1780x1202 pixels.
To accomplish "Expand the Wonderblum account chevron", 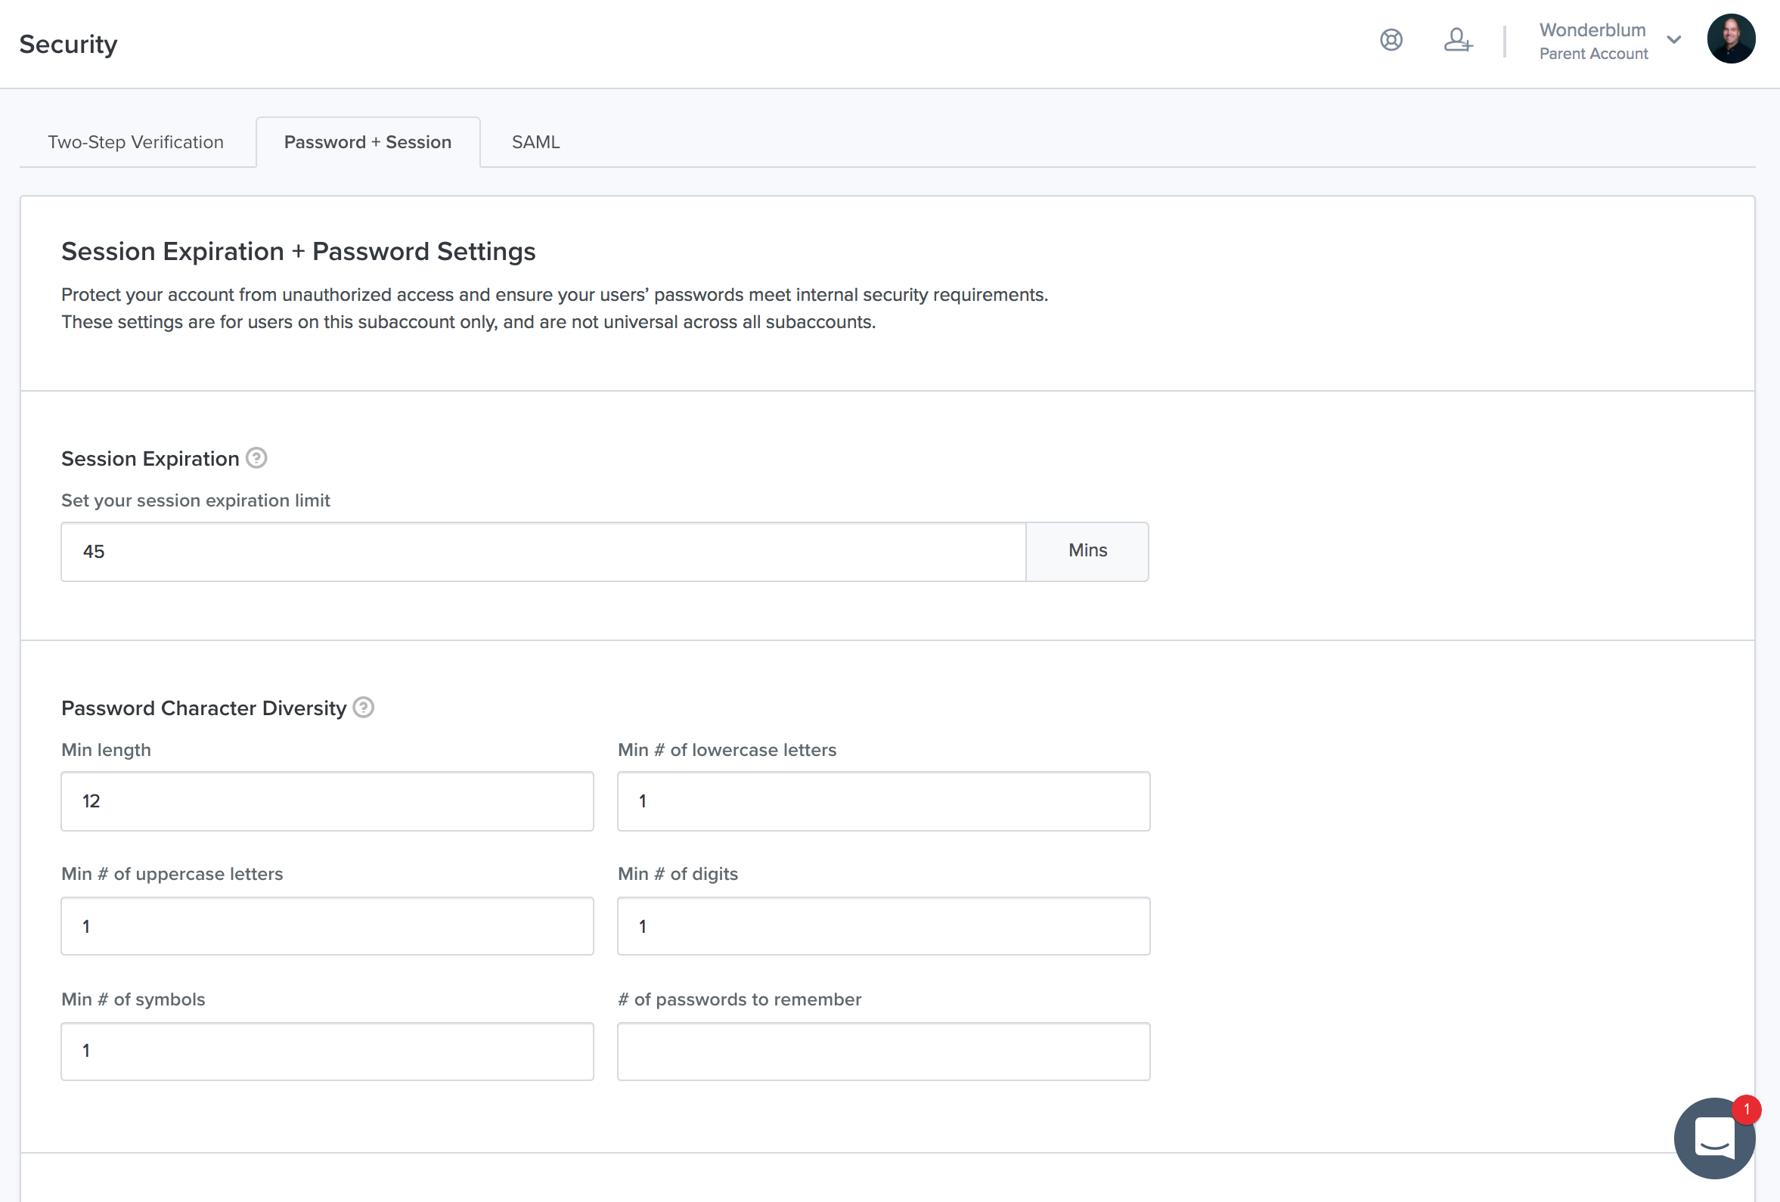I will coord(1674,40).
